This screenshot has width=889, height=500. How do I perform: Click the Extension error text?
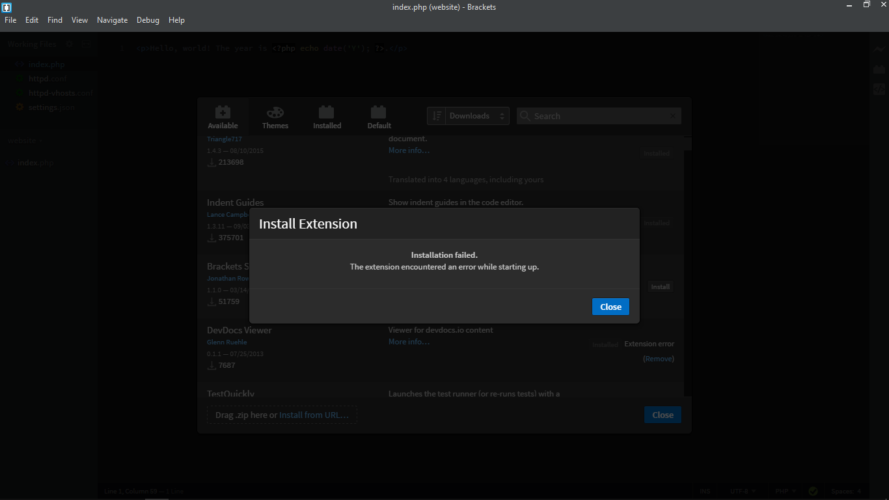click(649, 344)
